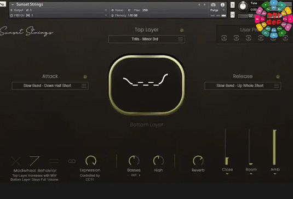Choose the X crossfade modwheel behavior
293x199 pixels.
[x=16, y=161]
